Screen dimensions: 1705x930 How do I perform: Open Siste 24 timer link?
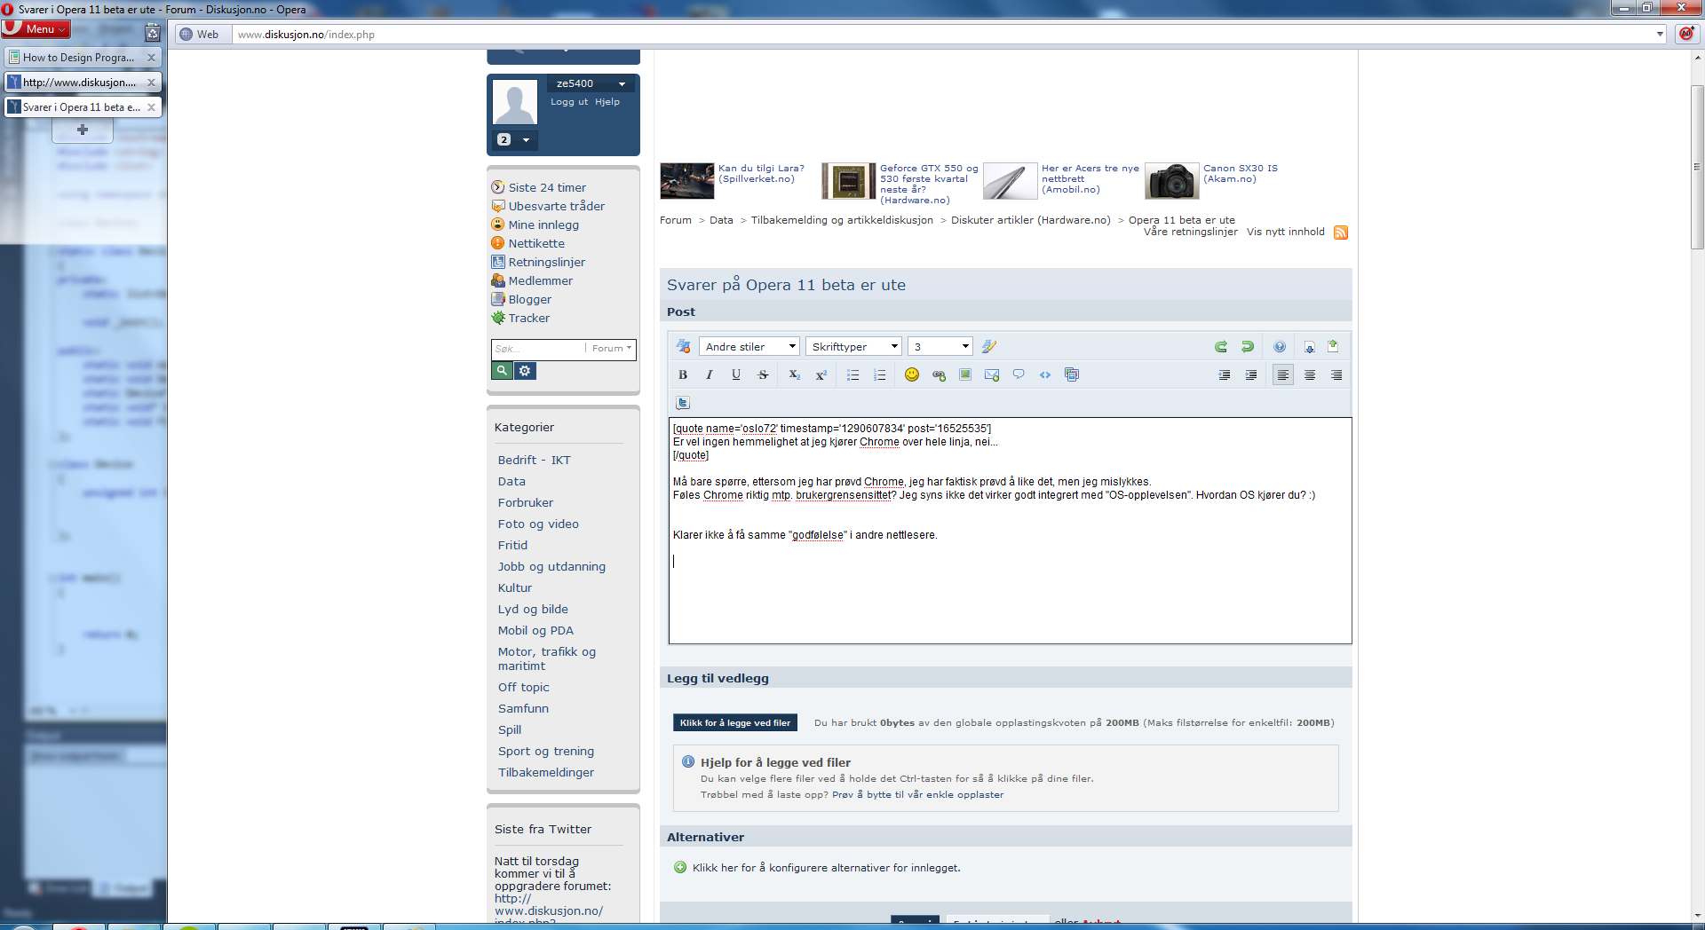[x=547, y=188]
